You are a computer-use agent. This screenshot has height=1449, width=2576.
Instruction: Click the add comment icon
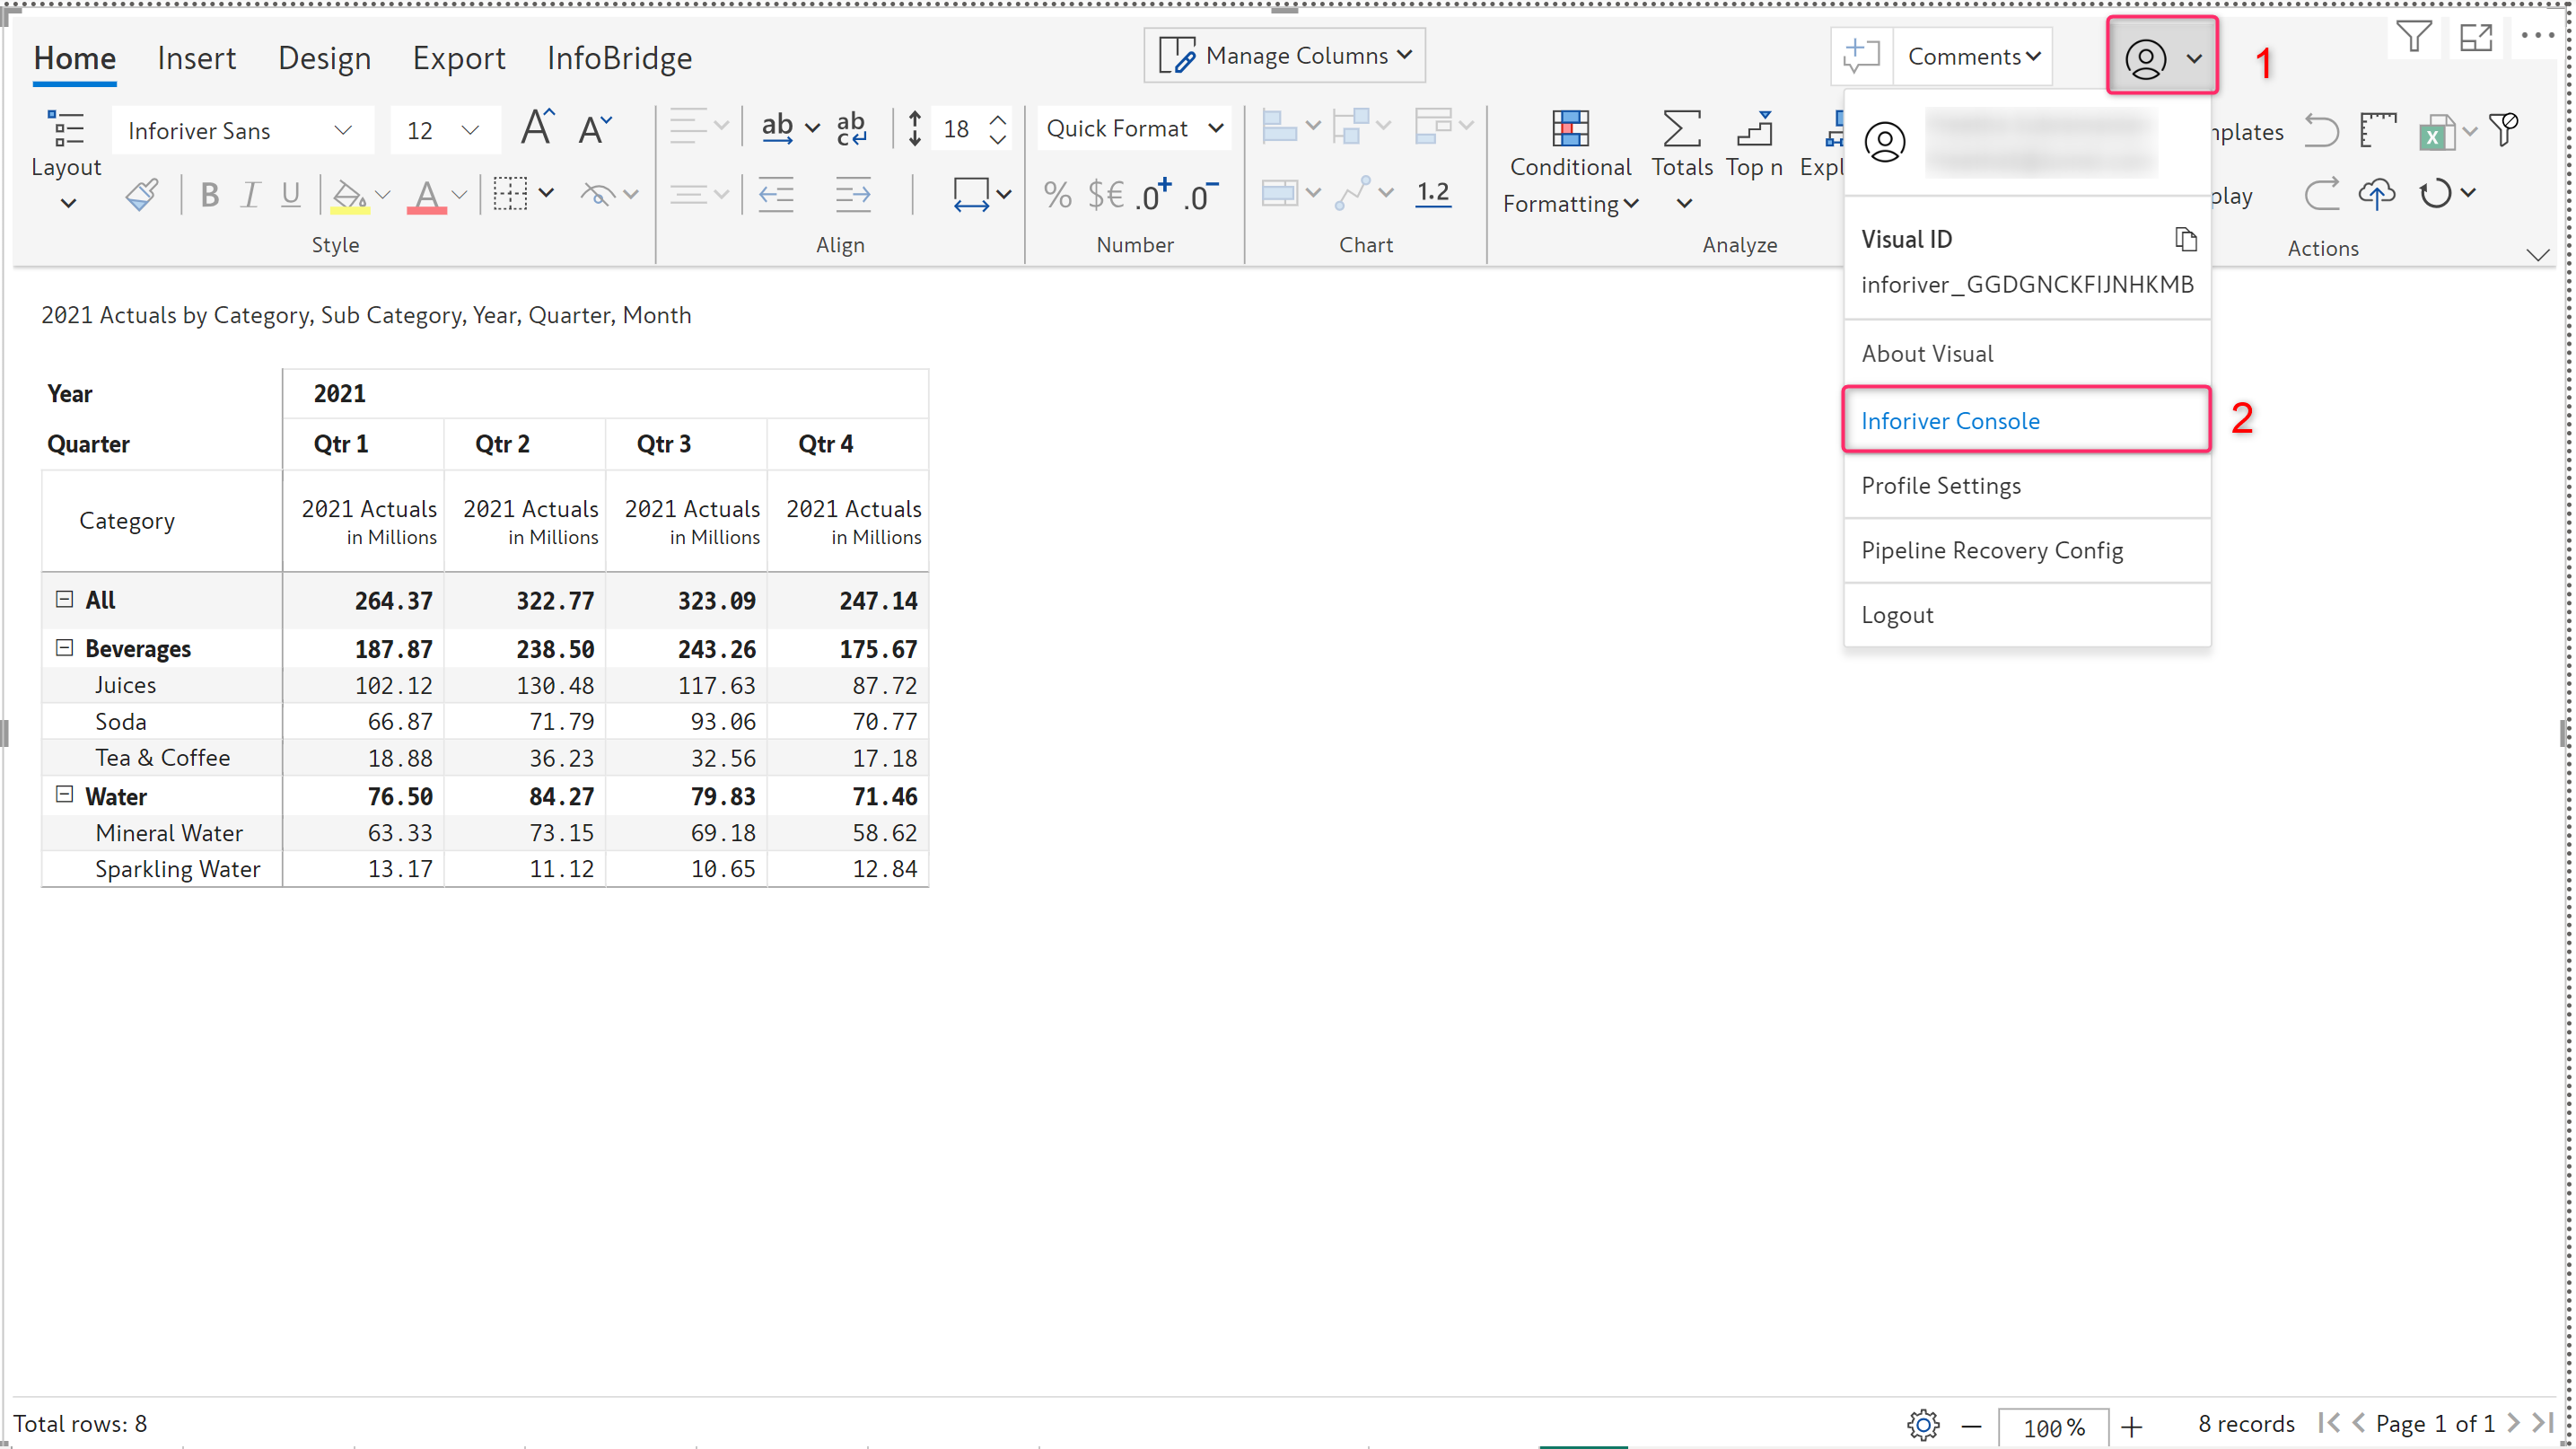[x=1861, y=56]
